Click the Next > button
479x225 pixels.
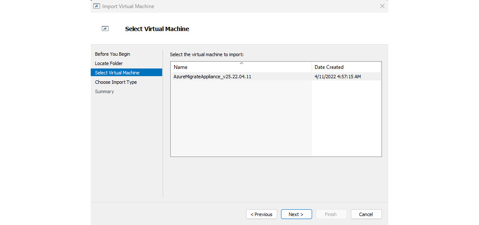296,214
